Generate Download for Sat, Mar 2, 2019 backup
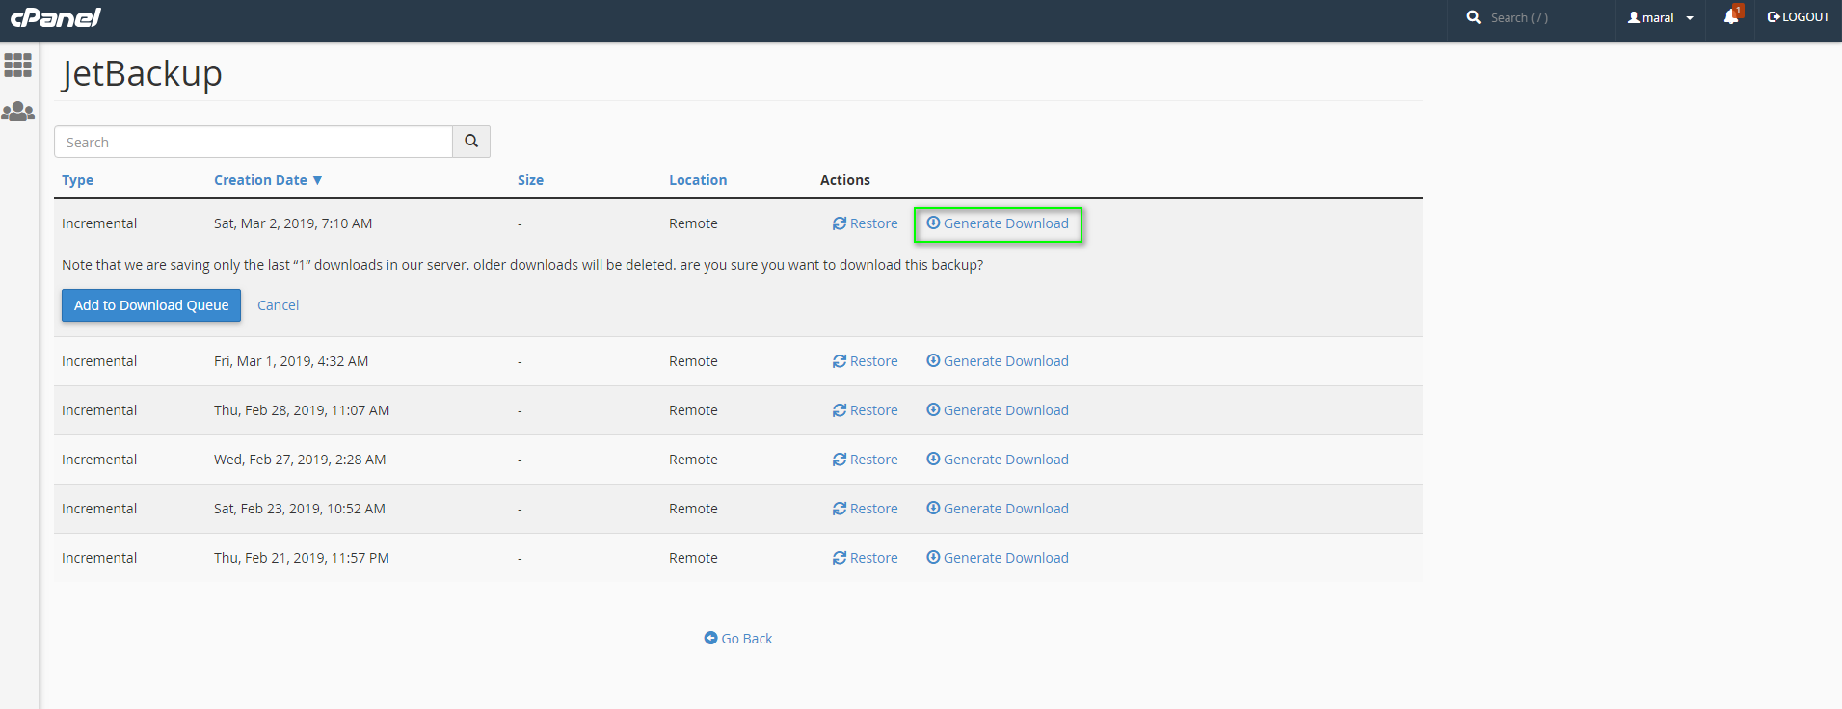Viewport: 1842px width, 709px height. (998, 223)
